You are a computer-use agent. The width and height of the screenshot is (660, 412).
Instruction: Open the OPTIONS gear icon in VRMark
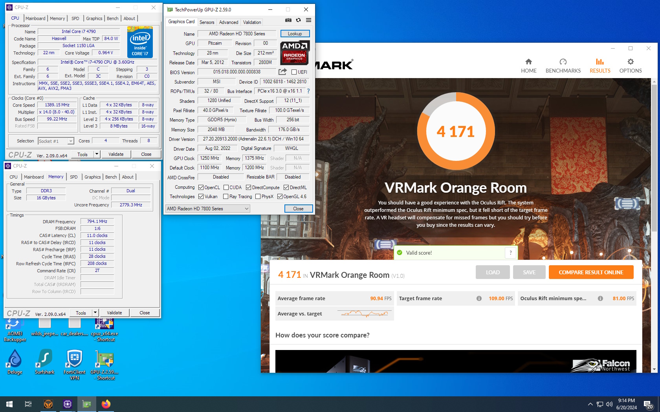coord(631,62)
